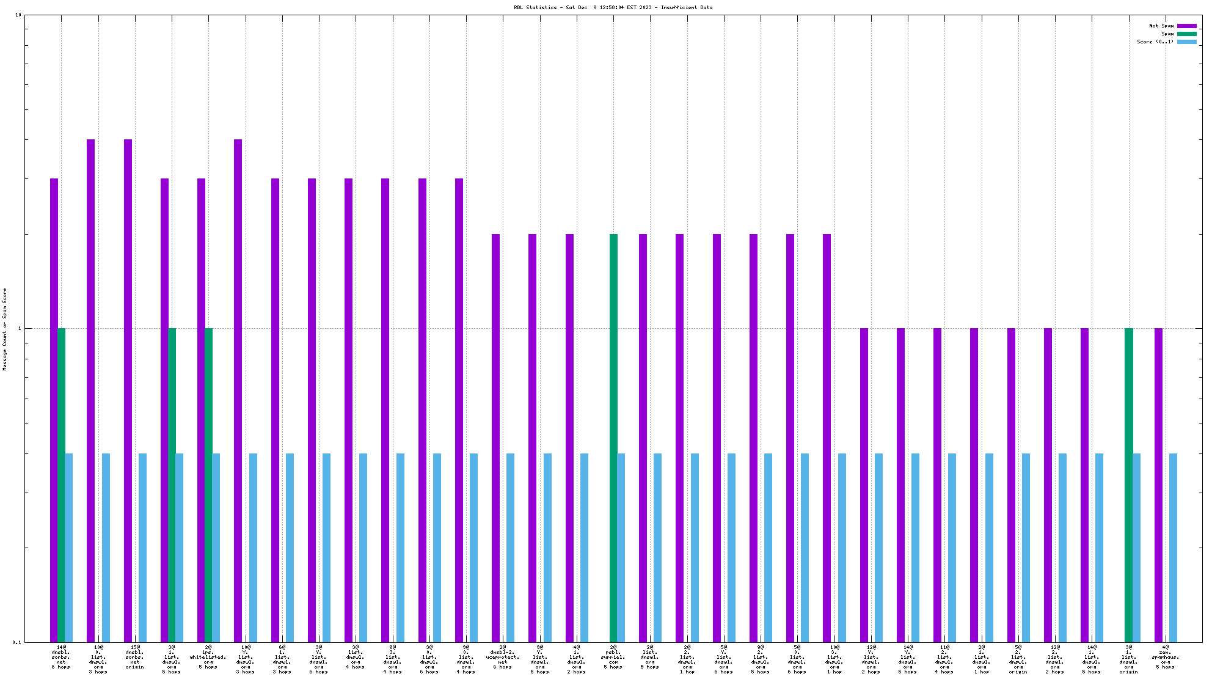Click the dnsbl.sorbs.net origin axis label
The height and width of the screenshot is (682, 1212).
click(134, 657)
